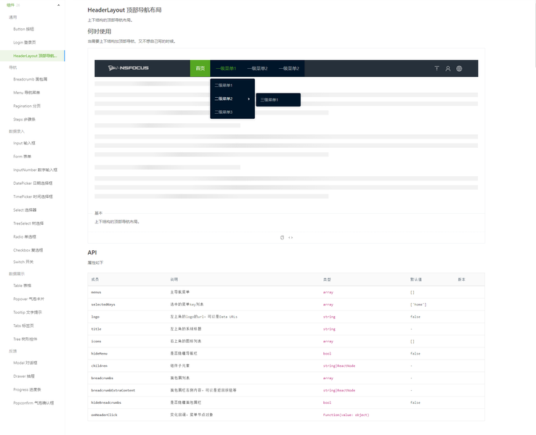Viewport: 536px width, 435px height.
Task: Click the page vertical scrollbar
Action: (535, 33)
